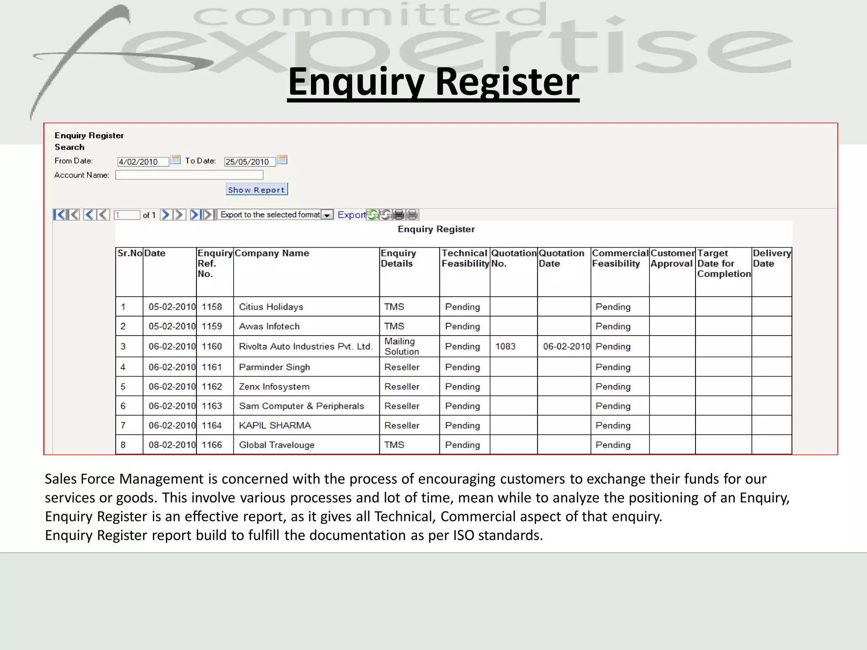Screen dimensions: 867x650
Task: Go to previous page using blue arrow
Action: 89,215
